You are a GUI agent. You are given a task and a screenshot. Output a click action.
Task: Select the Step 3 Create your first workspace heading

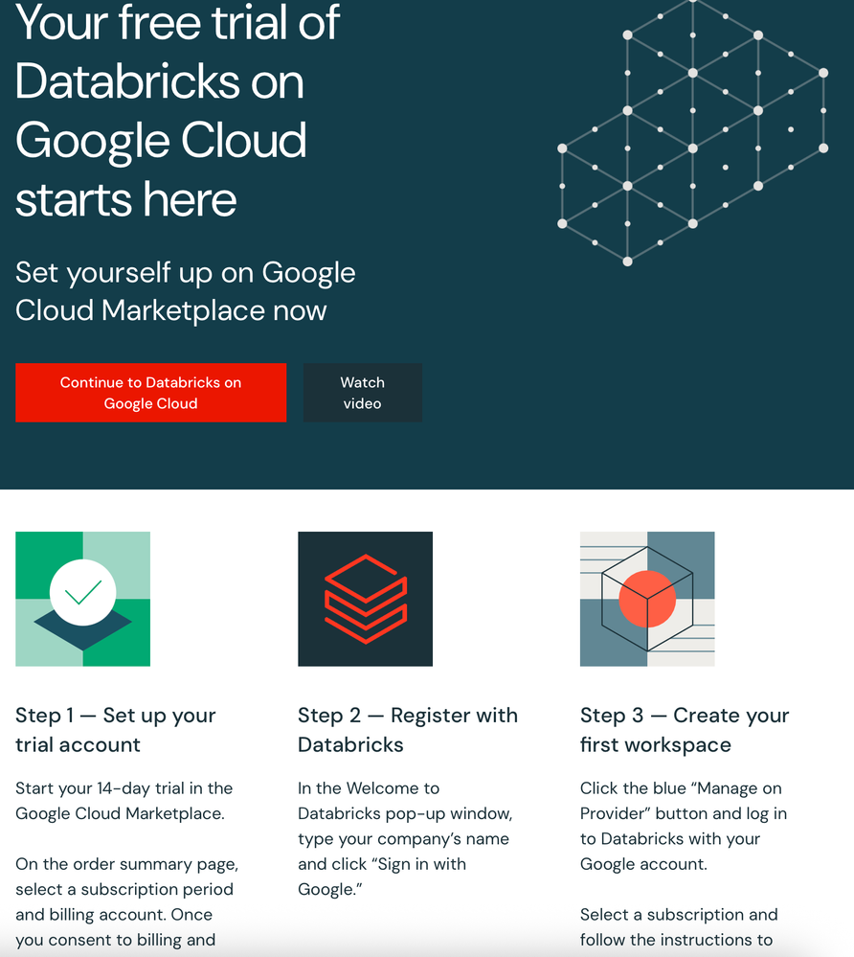685,730
